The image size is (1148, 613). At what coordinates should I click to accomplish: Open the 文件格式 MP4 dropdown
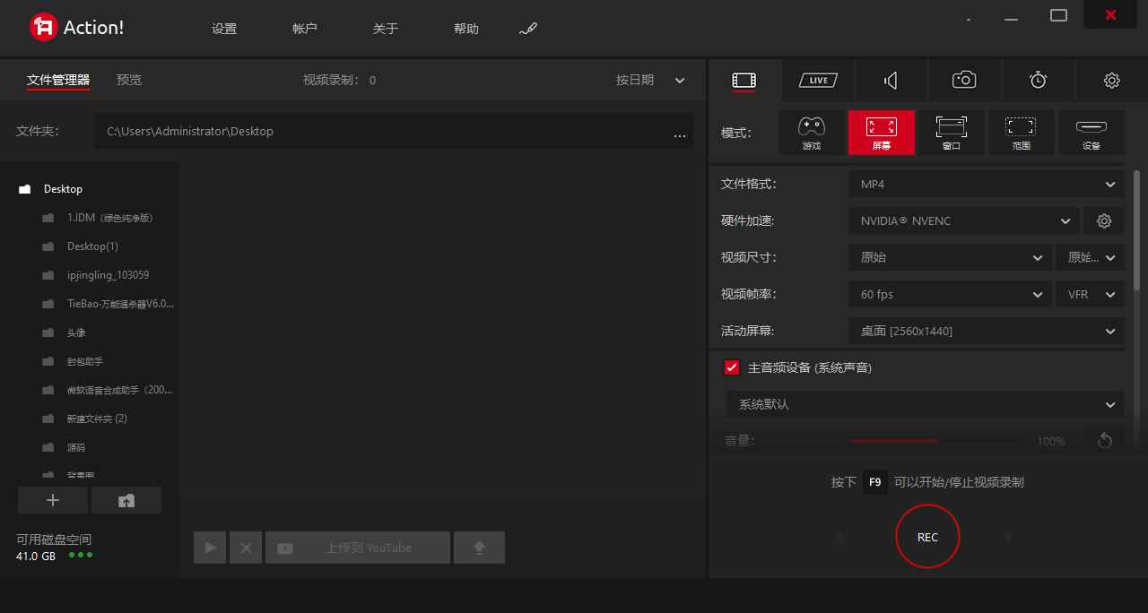[x=985, y=184]
